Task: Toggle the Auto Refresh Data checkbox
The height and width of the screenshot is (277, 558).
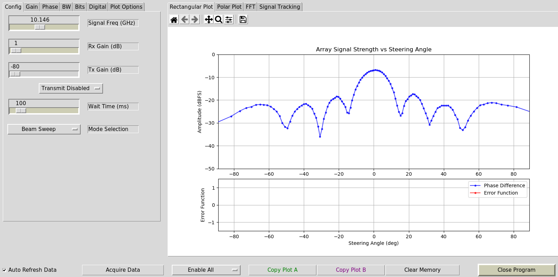Action: coord(5,270)
